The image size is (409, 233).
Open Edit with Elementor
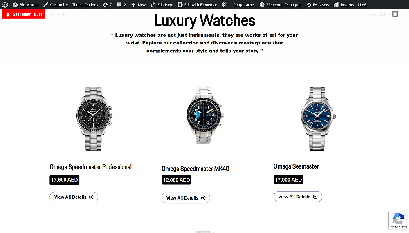[197, 4]
